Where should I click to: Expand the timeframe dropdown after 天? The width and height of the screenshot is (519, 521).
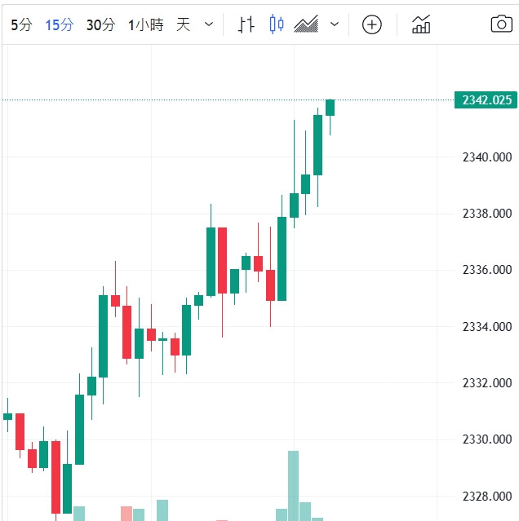209,24
